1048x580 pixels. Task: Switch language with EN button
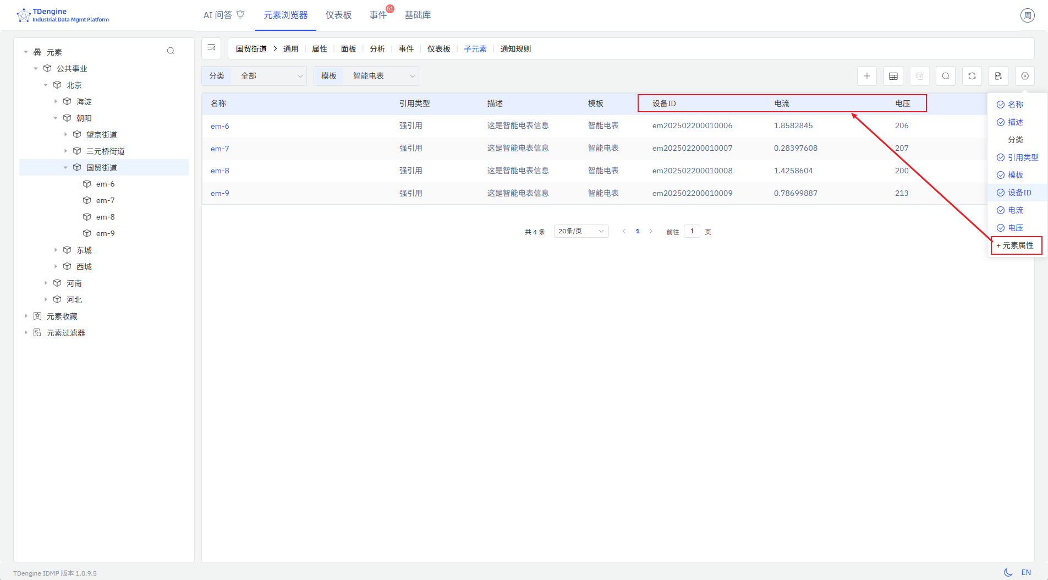1026,572
